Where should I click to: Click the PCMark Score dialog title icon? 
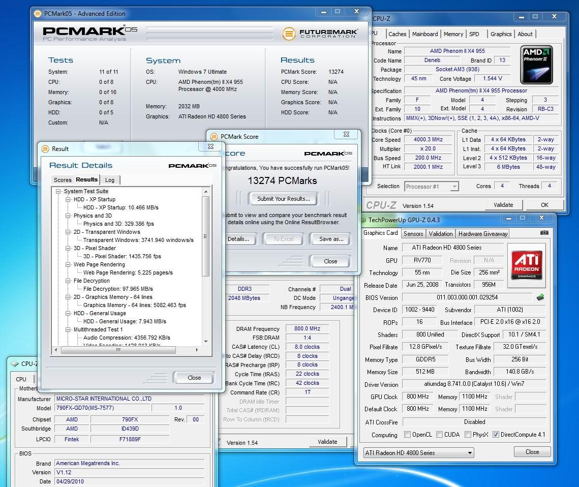click(x=214, y=137)
